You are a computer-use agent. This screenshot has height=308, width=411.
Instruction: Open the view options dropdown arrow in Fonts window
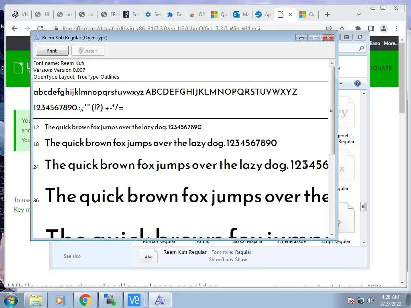(341, 83)
